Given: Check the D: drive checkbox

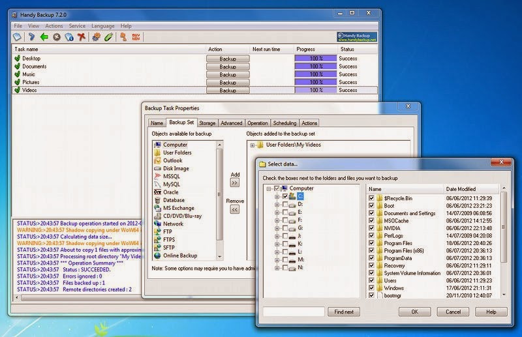Looking at the screenshot, I should click(x=285, y=204).
